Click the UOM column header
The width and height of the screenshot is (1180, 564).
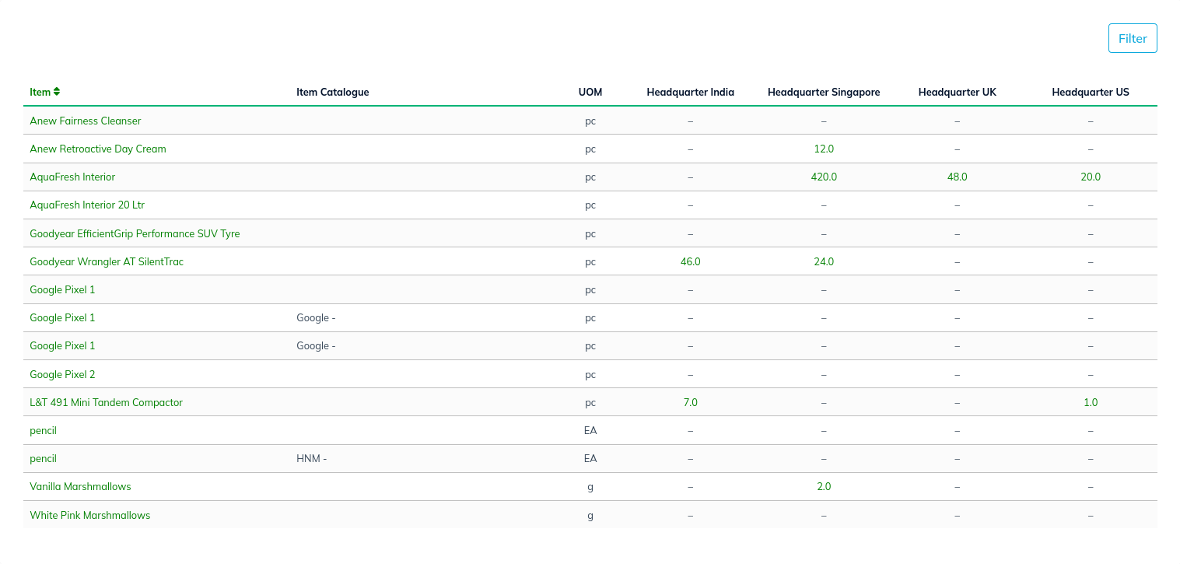point(590,92)
